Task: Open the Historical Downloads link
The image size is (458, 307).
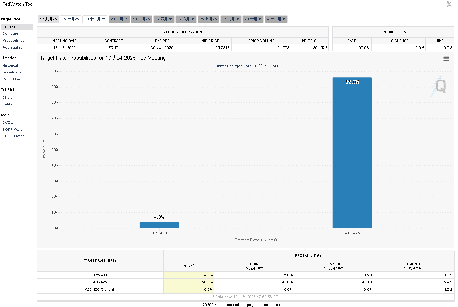Action: coord(12,72)
